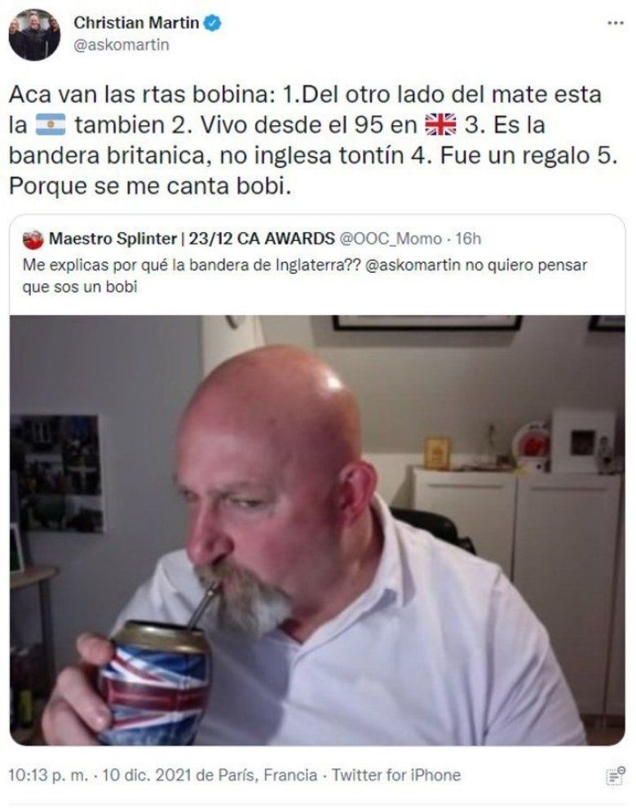Click Christian Martin's profile avatar
Image resolution: width=636 pixels, height=808 pixels.
(x=34, y=34)
